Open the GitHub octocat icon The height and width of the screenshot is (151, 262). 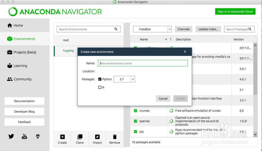pyautogui.click(x=38, y=136)
